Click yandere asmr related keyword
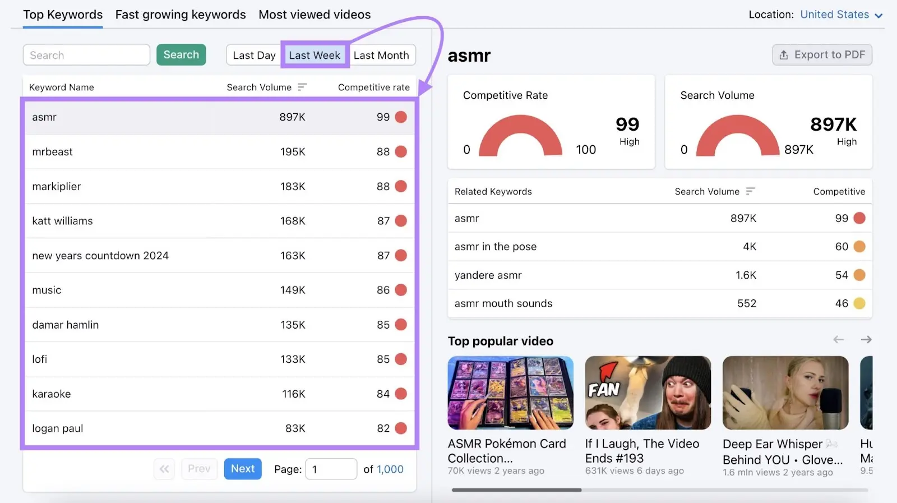Image resolution: width=897 pixels, height=503 pixels. [488, 275]
